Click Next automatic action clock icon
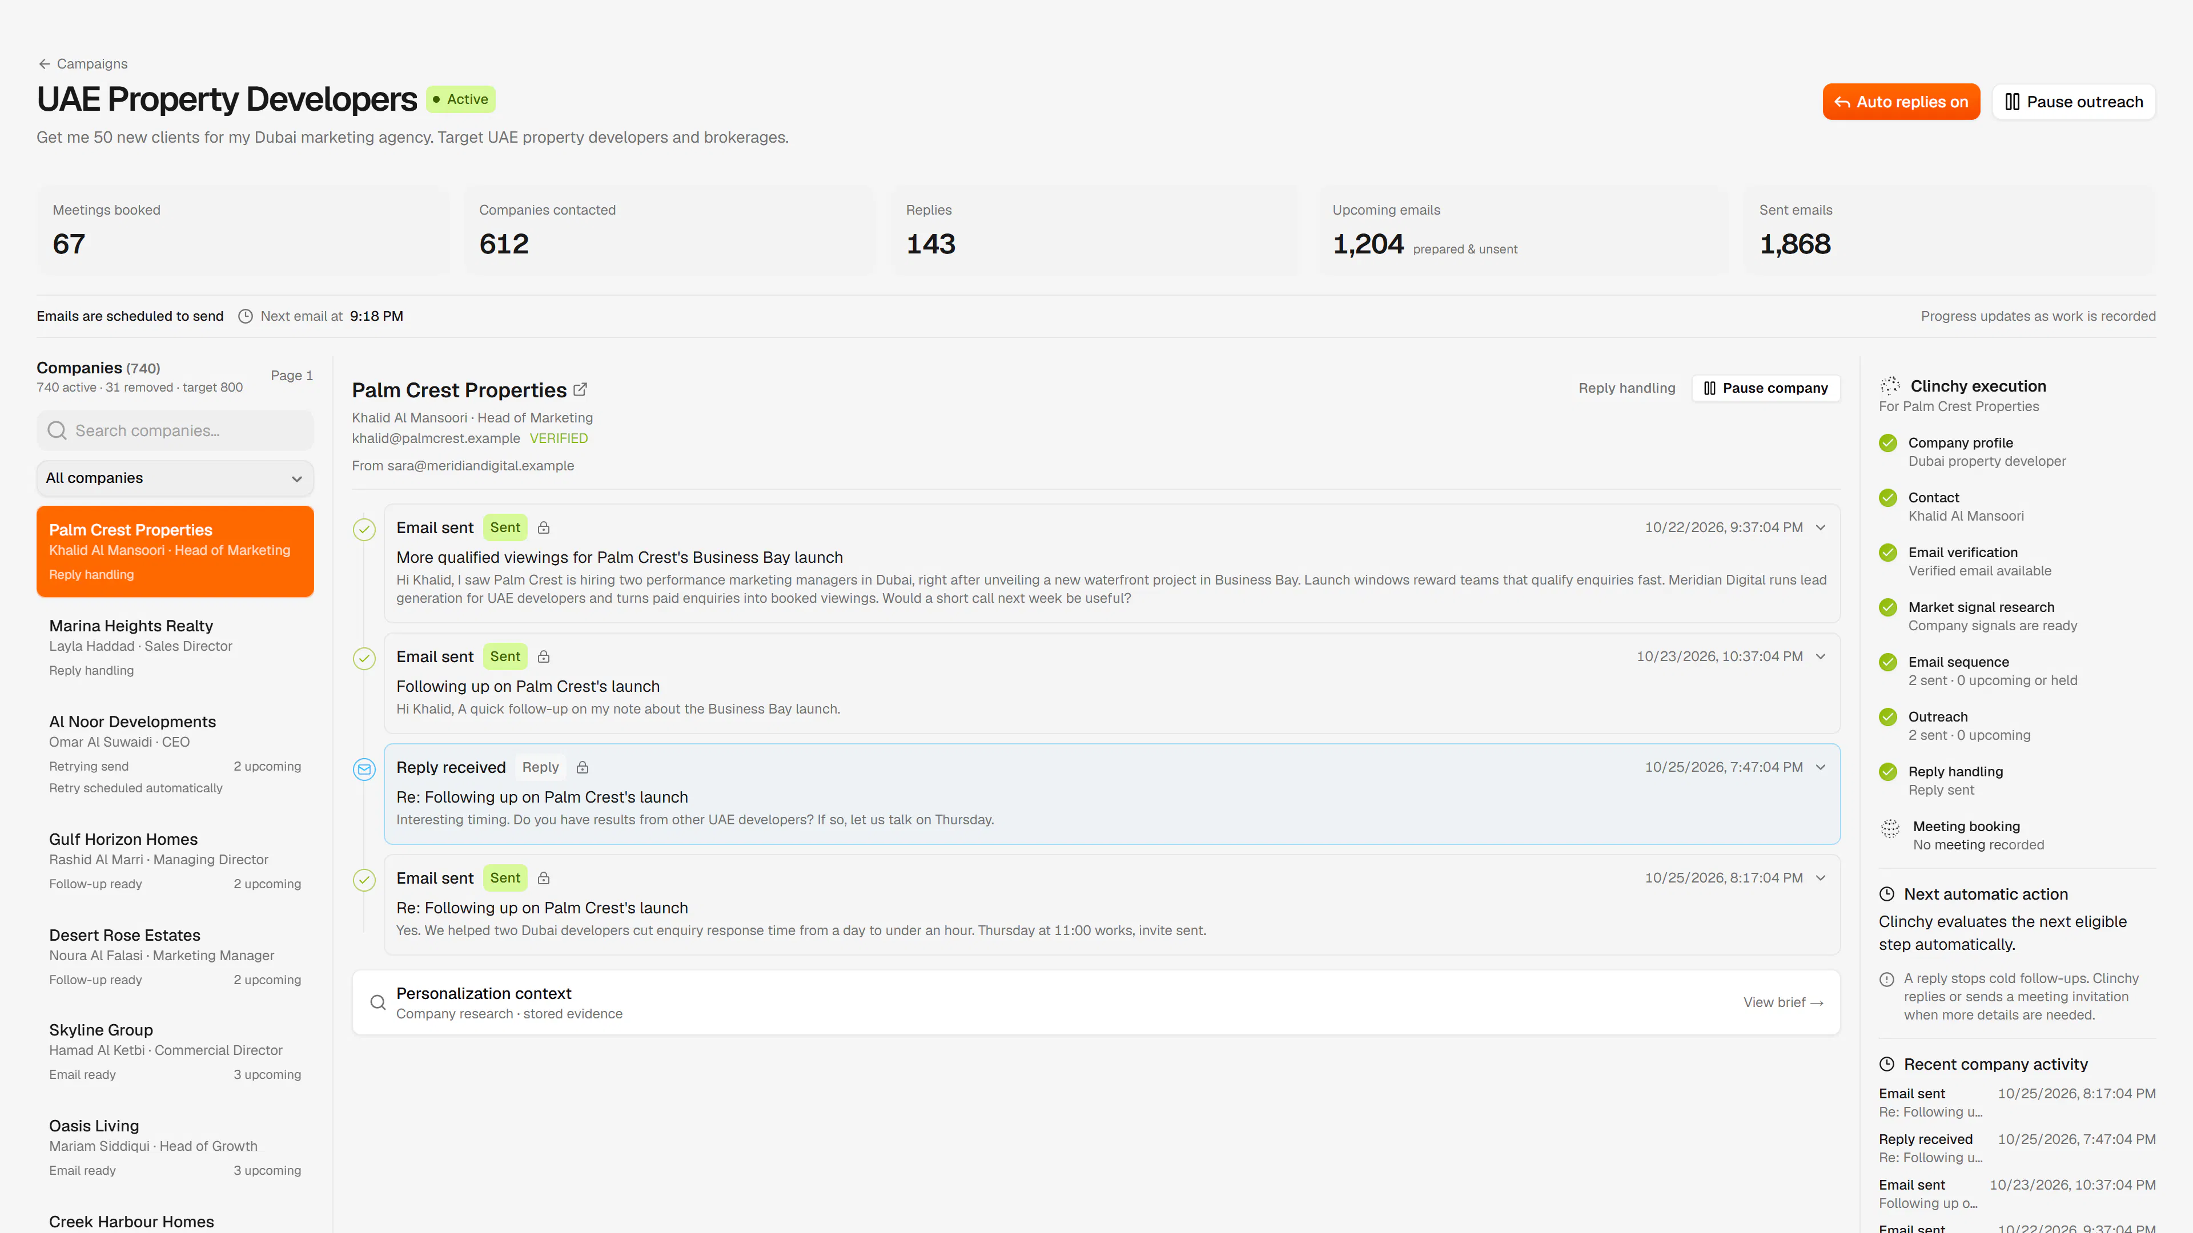2193x1233 pixels. tap(1886, 894)
